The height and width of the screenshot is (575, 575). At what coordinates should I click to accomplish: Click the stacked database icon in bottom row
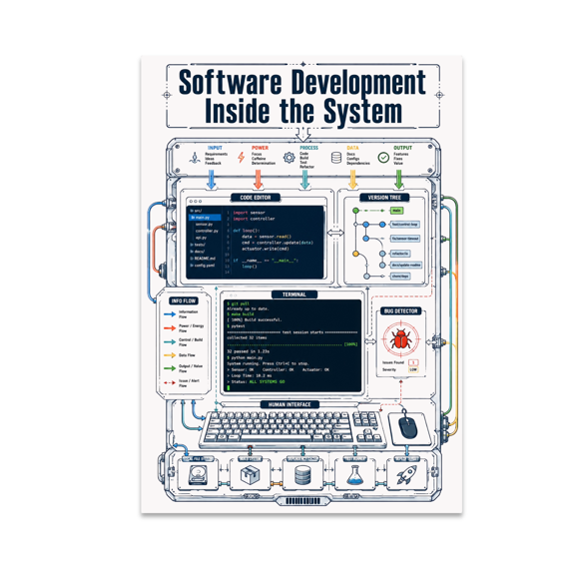pyautogui.click(x=302, y=475)
